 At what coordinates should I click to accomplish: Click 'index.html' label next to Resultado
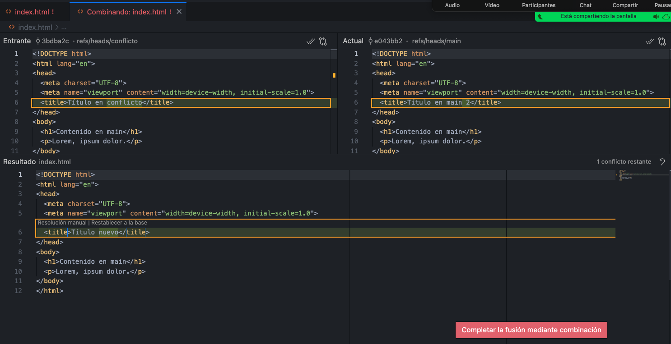(x=55, y=161)
